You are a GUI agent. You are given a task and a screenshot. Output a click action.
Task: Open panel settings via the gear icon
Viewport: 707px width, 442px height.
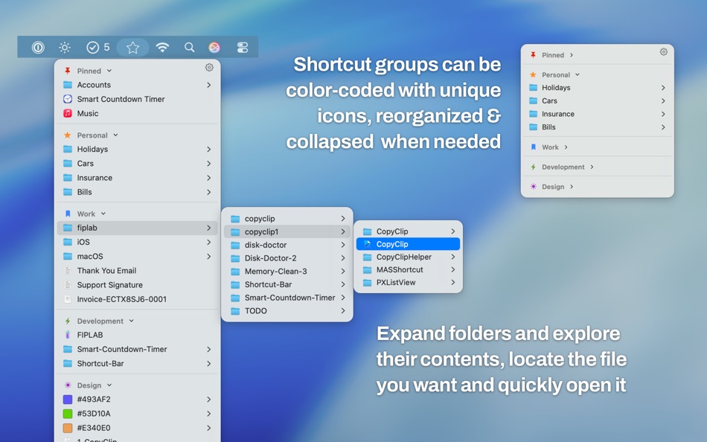(208, 67)
